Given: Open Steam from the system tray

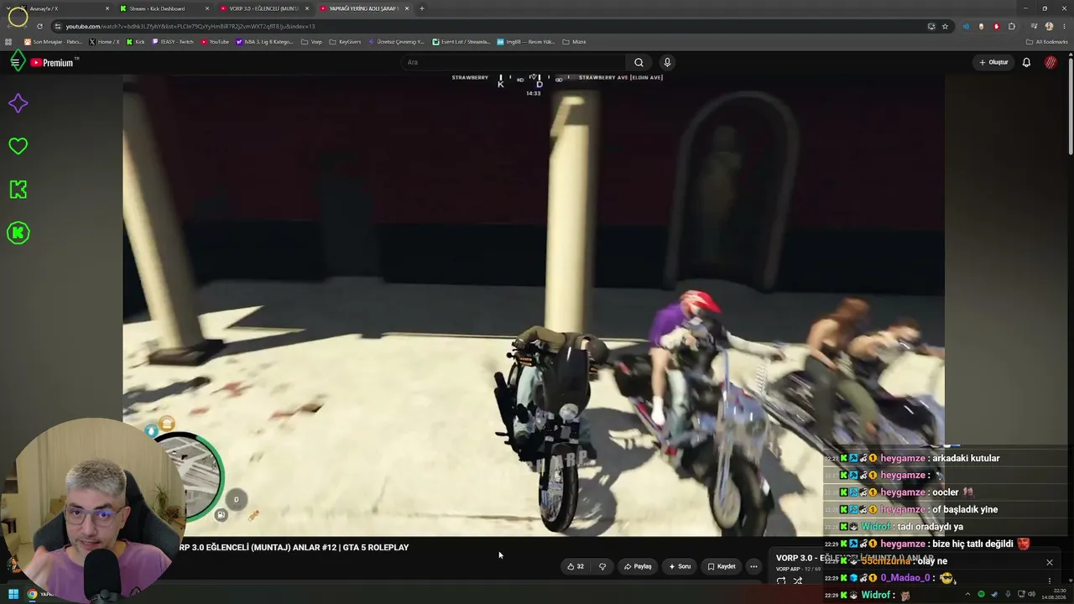Looking at the screenshot, I should tap(994, 595).
